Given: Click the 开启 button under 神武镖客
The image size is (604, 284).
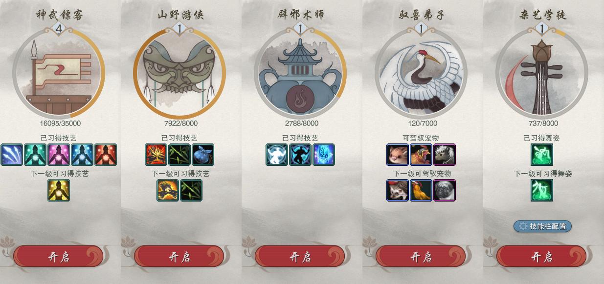Looking at the screenshot, I should tap(58, 257).
